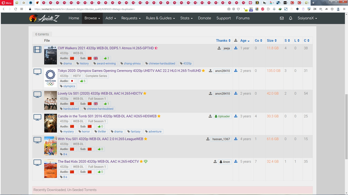The height and width of the screenshot is (195, 348).
Task: Open the notifications bell in the navbar
Action: coord(291,18)
